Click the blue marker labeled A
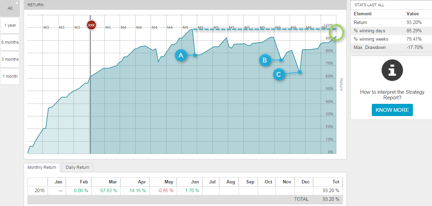This screenshot has width=432, height=206. click(x=181, y=55)
